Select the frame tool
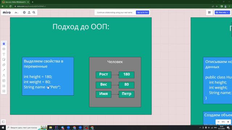Image resolution: width=232 pixels, height=130 pixels. click(4, 86)
